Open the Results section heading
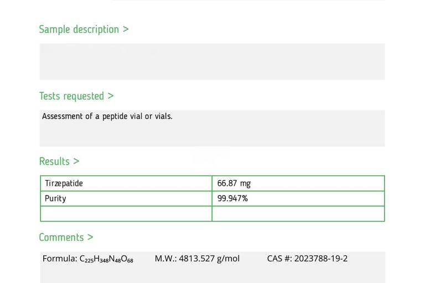This screenshot has height=283, width=425. click(59, 161)
